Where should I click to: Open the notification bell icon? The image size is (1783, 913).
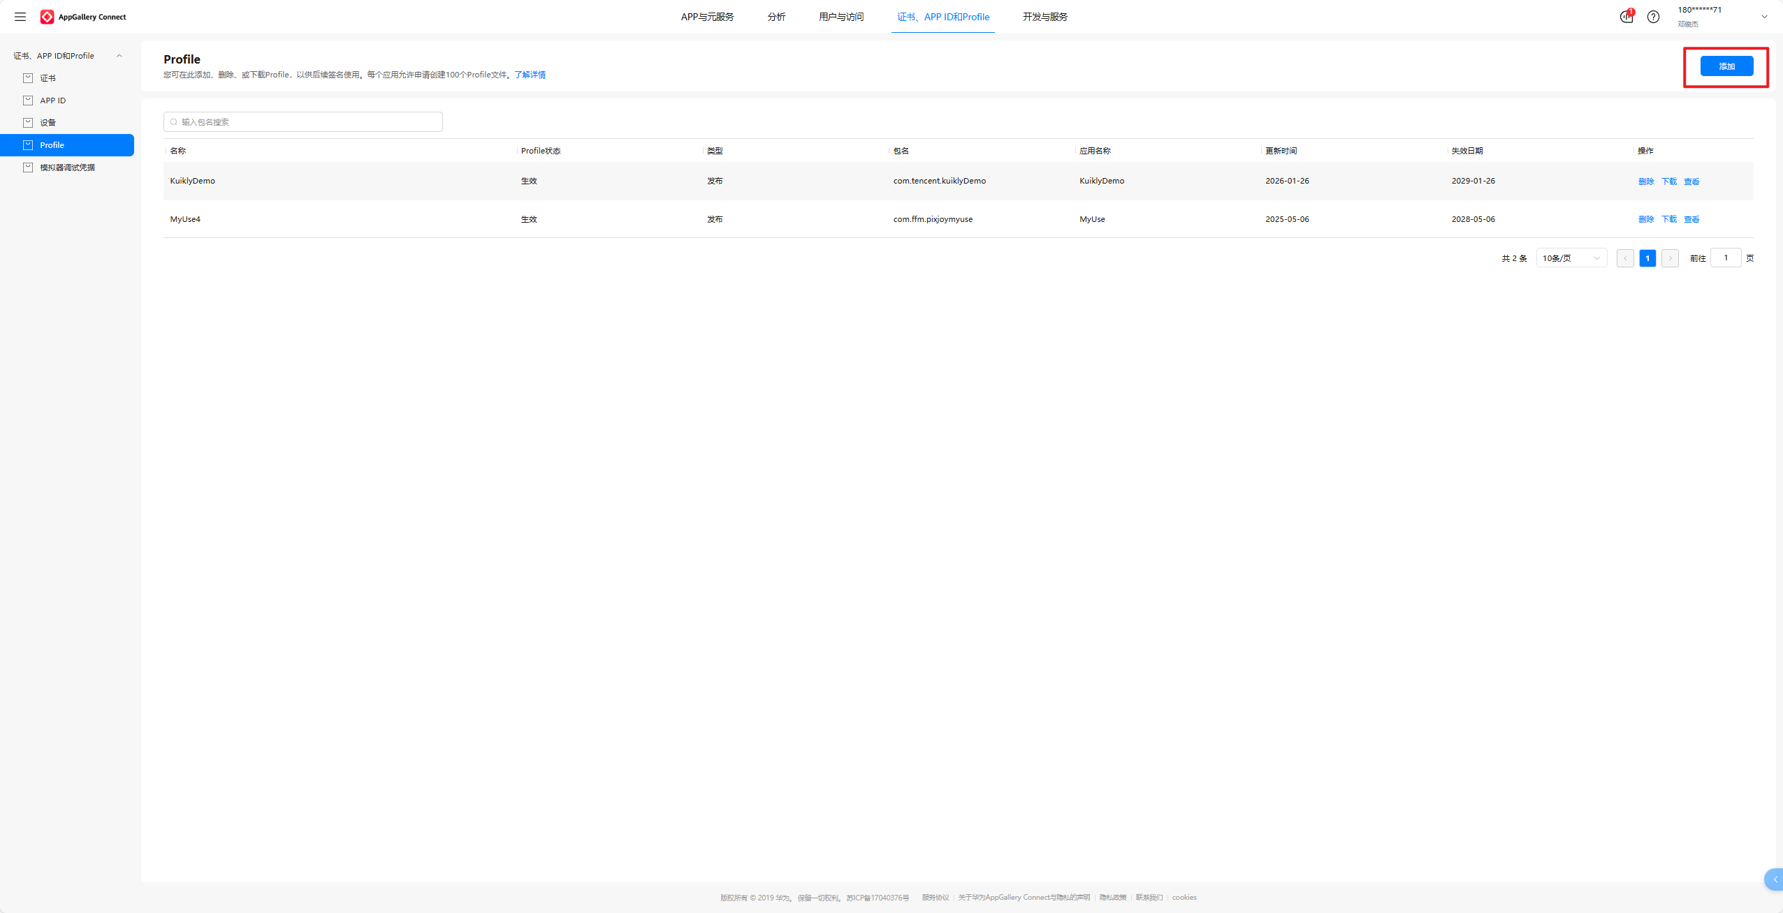1626,17
